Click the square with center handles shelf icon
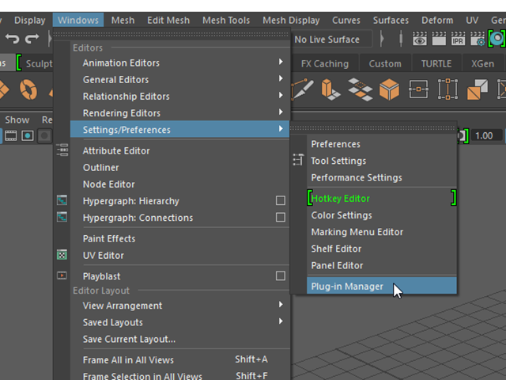 [x=418, y=89]
